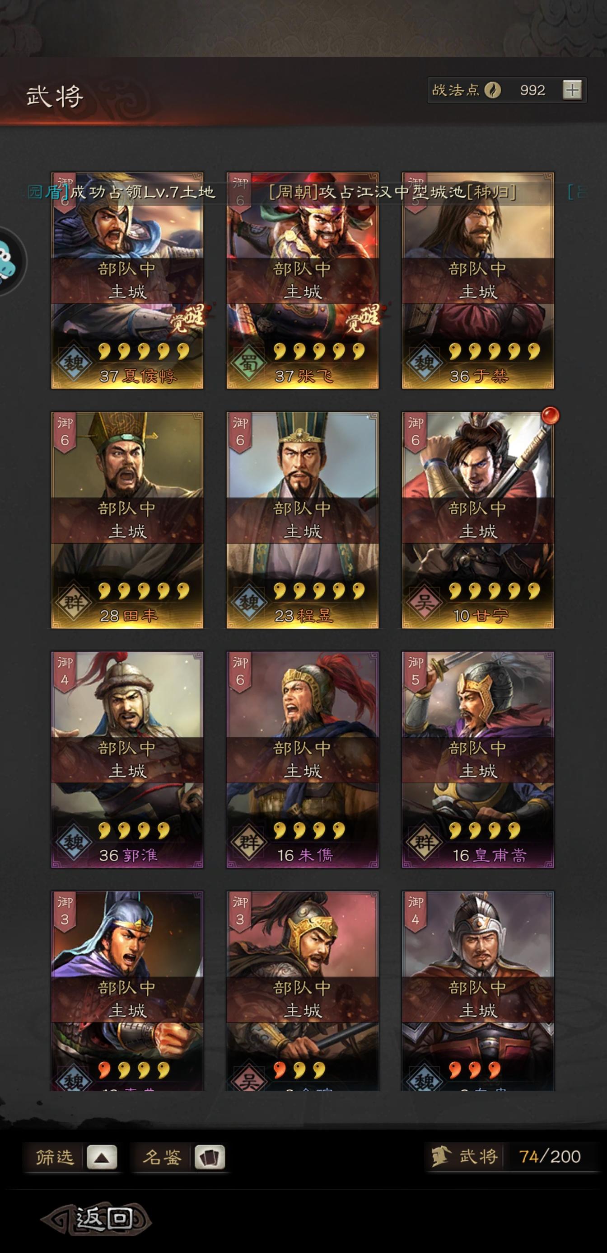607x1253 pixels.
Task: Tap the scrolling 周朝 announcement banner
Action: (392, 192)
